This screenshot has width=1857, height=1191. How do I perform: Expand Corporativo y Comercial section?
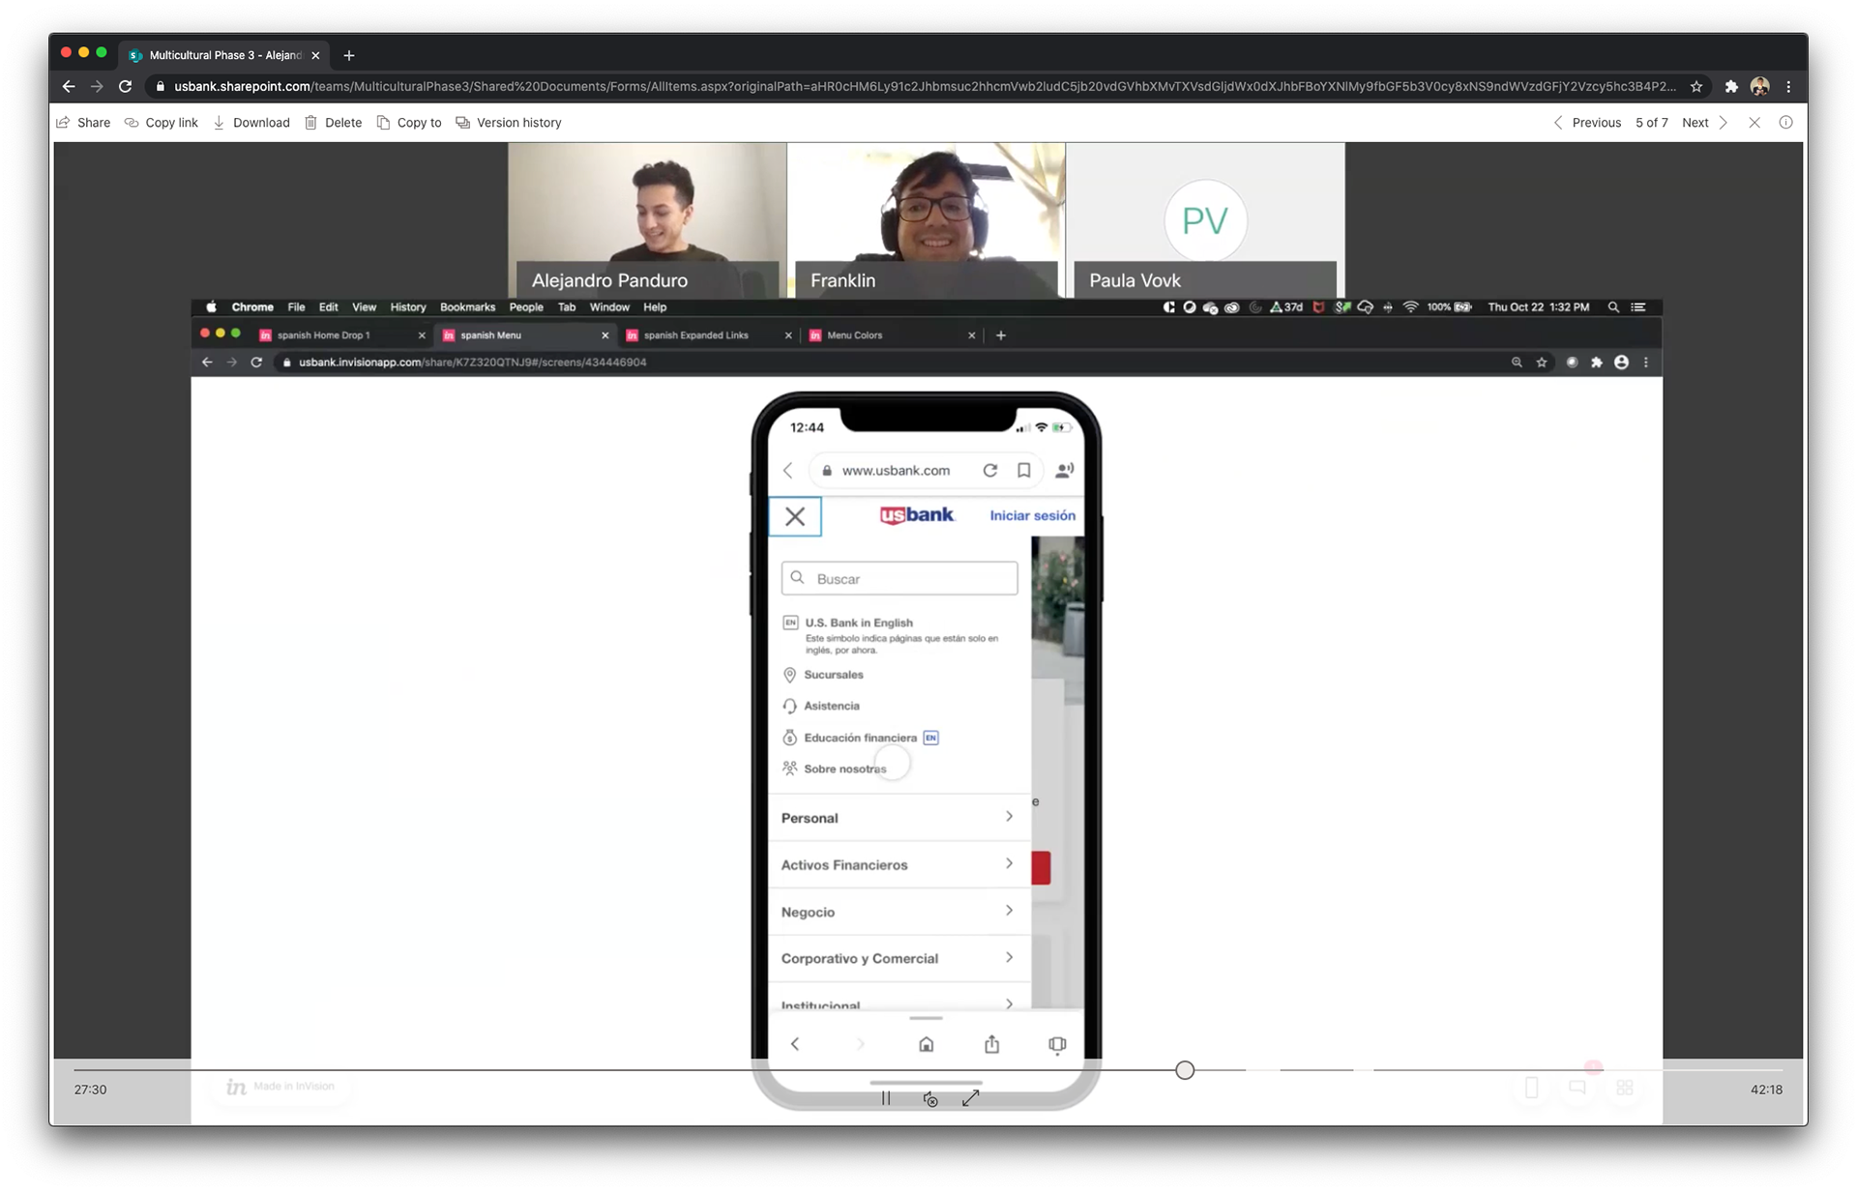tap(899, 958)
